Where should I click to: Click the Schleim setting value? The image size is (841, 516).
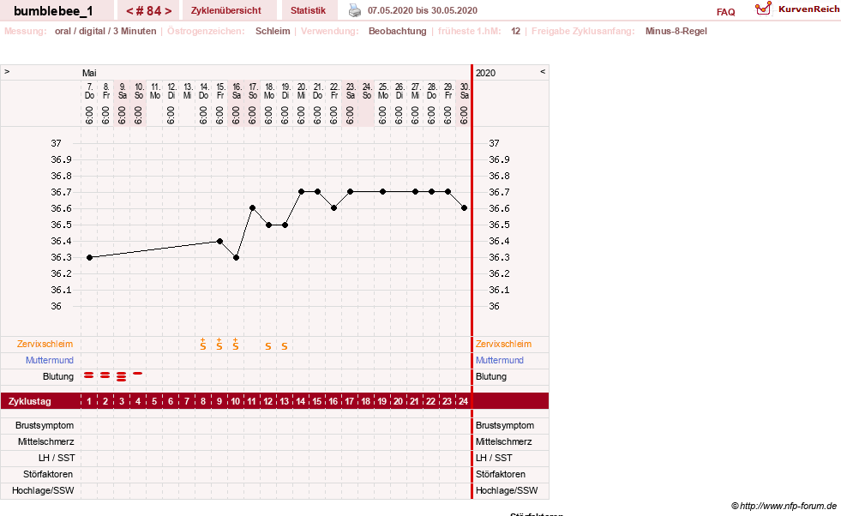point(273,31)
